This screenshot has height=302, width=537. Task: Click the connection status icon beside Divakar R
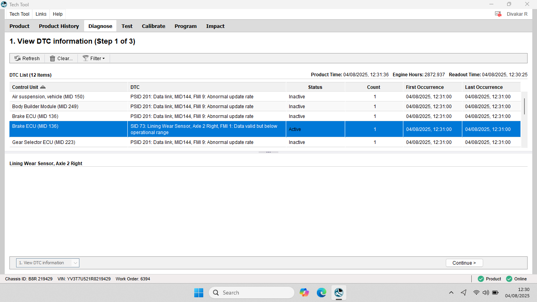click(498, 14)
